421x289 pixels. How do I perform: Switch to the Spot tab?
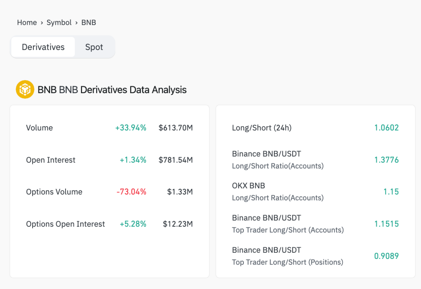point(94,47)
